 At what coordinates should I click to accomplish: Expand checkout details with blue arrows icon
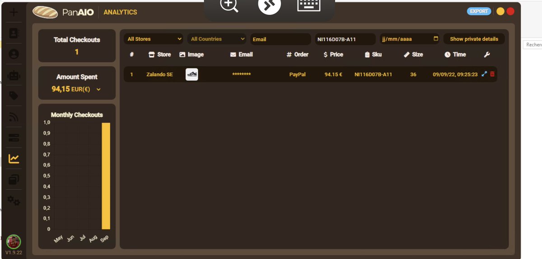(485, 74)
